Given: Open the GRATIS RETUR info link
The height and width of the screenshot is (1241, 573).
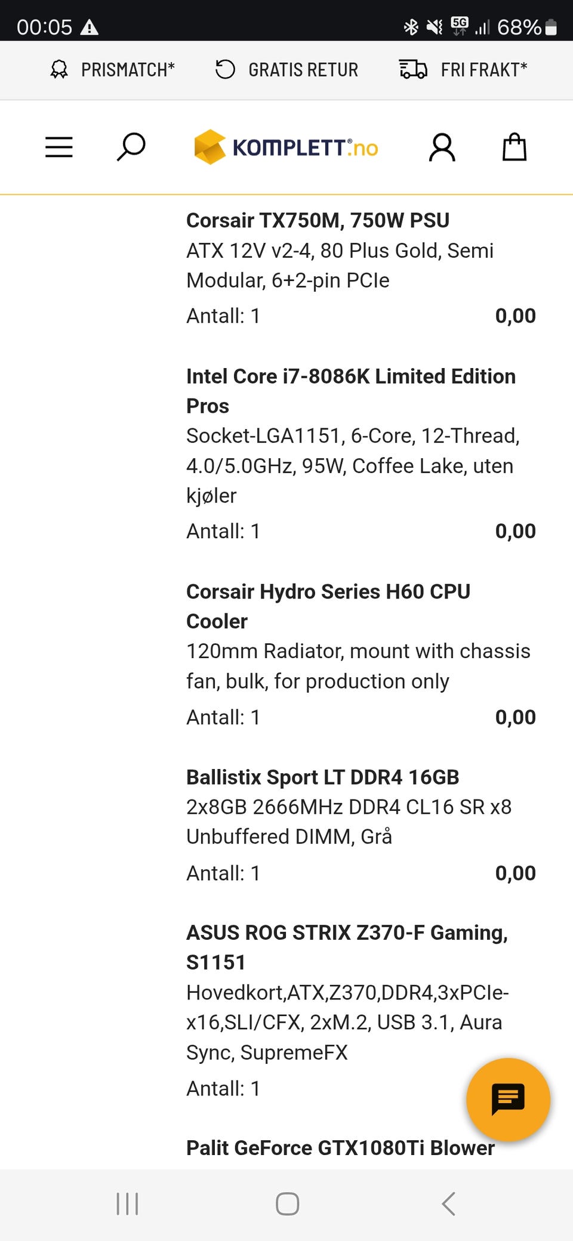Looking at the screenshot, I should point(303,70).
